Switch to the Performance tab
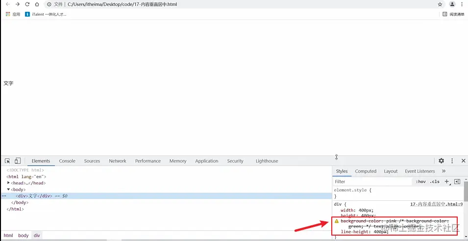 pos(148,161)
